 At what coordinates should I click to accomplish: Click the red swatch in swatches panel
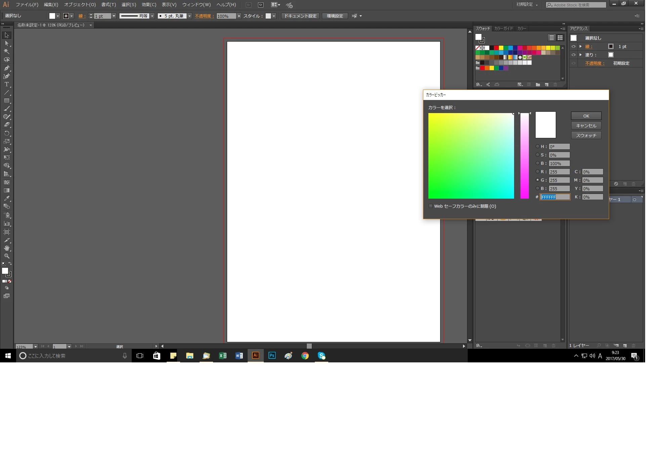tap(496, 48)
